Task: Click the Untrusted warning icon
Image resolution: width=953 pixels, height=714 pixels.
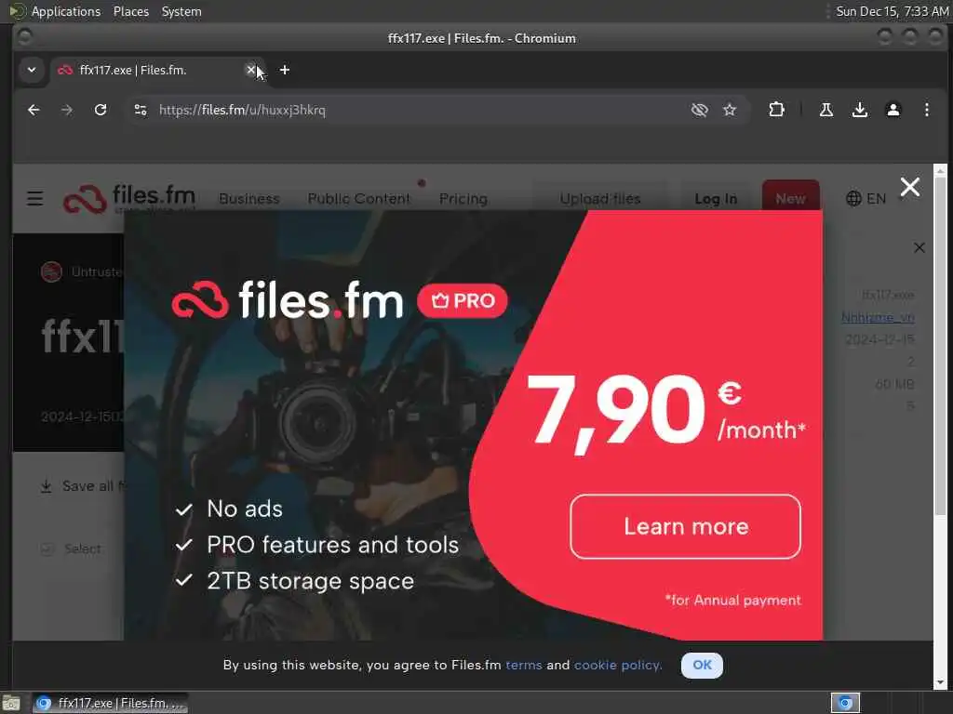Action: click(52, 271)
